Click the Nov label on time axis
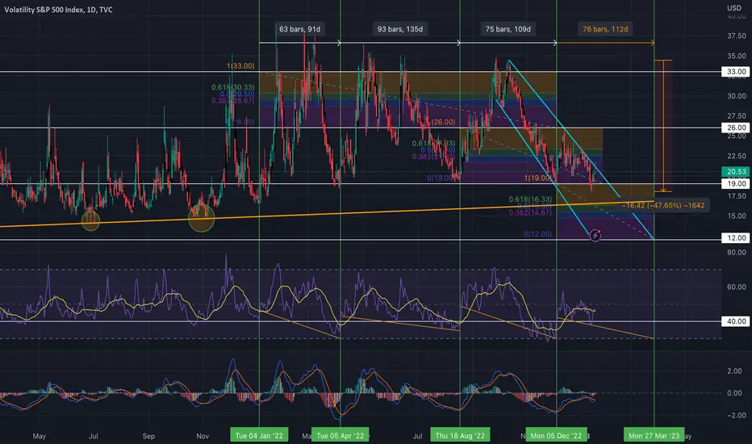The image size is (752, 444). tap(203, 436)
